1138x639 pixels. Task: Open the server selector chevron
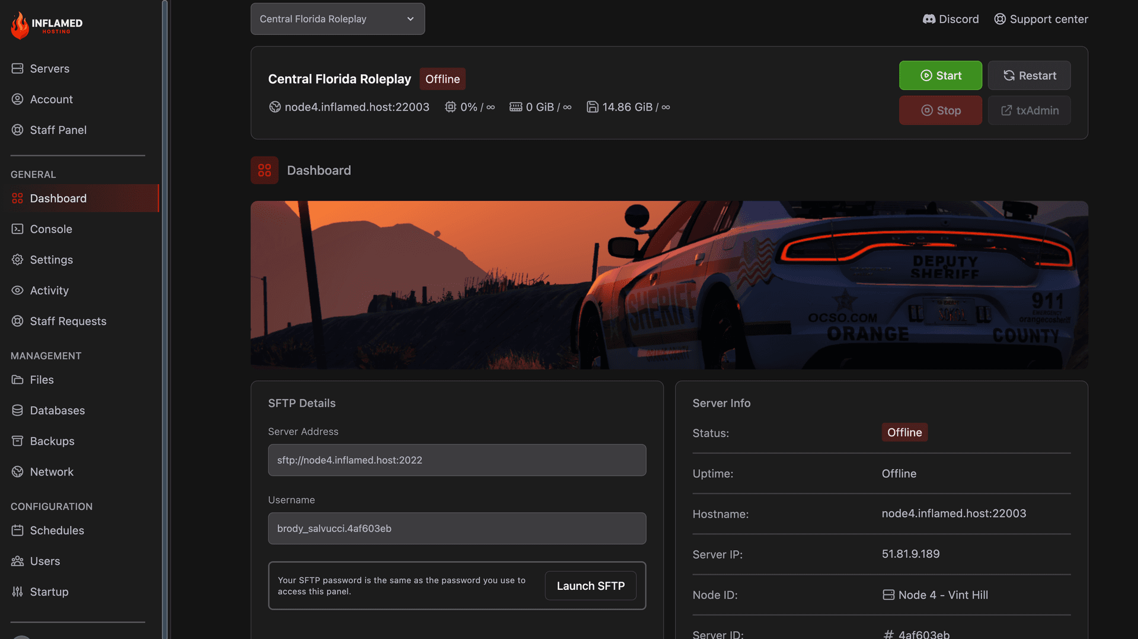[x=410, y=18]
